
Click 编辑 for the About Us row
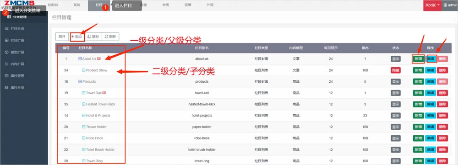(x=431, y=59)
